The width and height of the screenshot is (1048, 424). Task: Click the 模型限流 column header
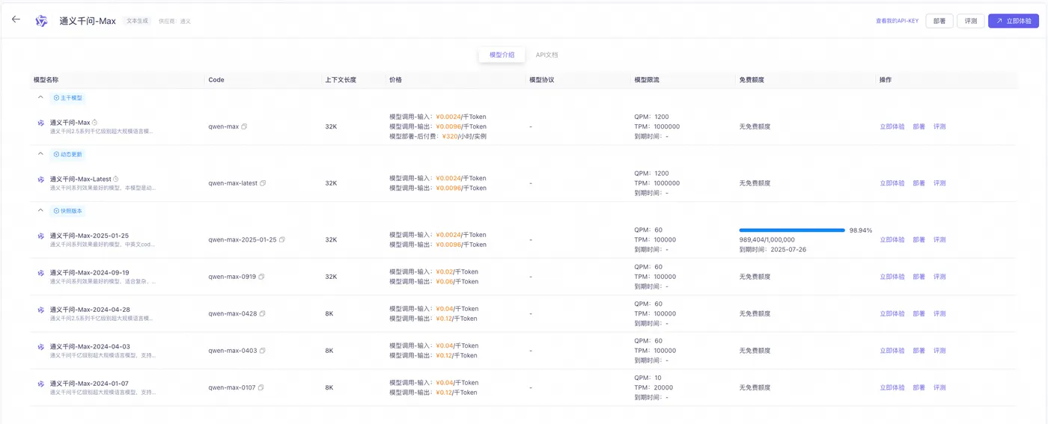point(647,79)
